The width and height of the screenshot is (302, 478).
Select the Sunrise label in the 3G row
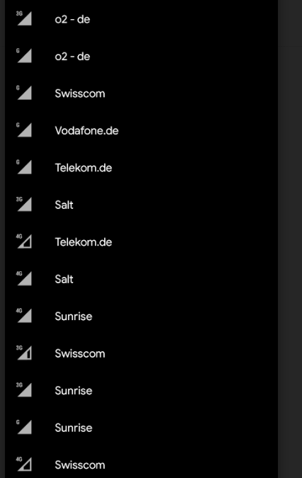click(74, 391)
